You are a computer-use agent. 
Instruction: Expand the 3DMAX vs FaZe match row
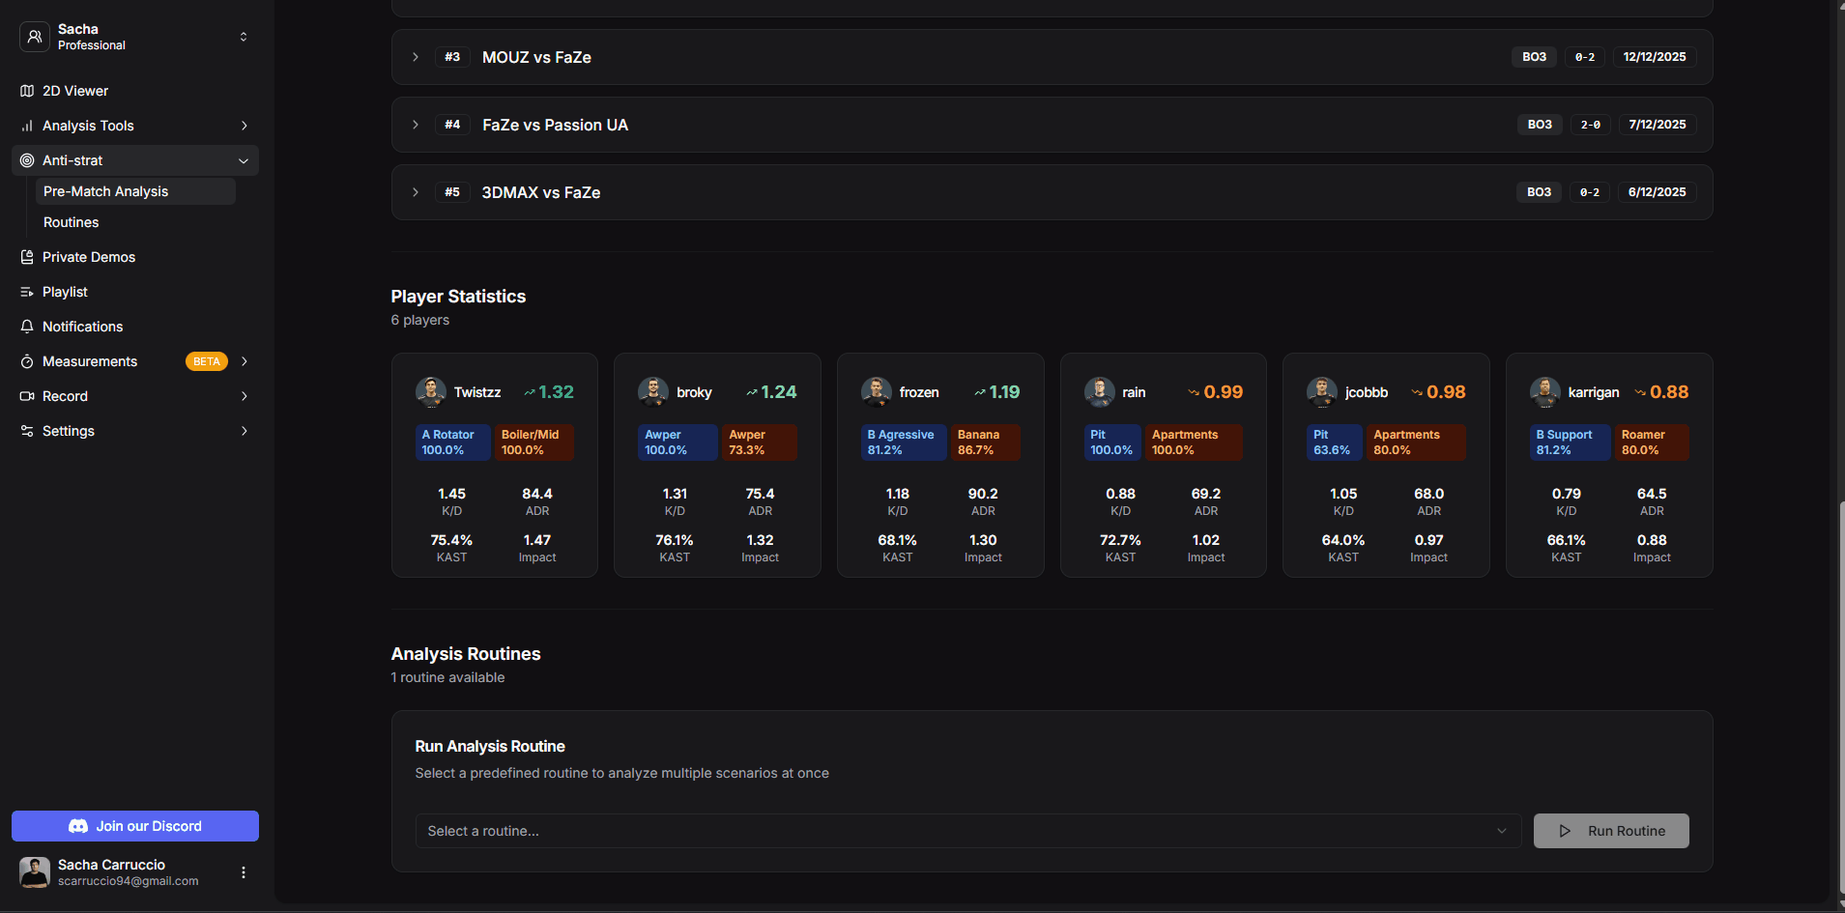pyautogui.click(x=416, y=192)
